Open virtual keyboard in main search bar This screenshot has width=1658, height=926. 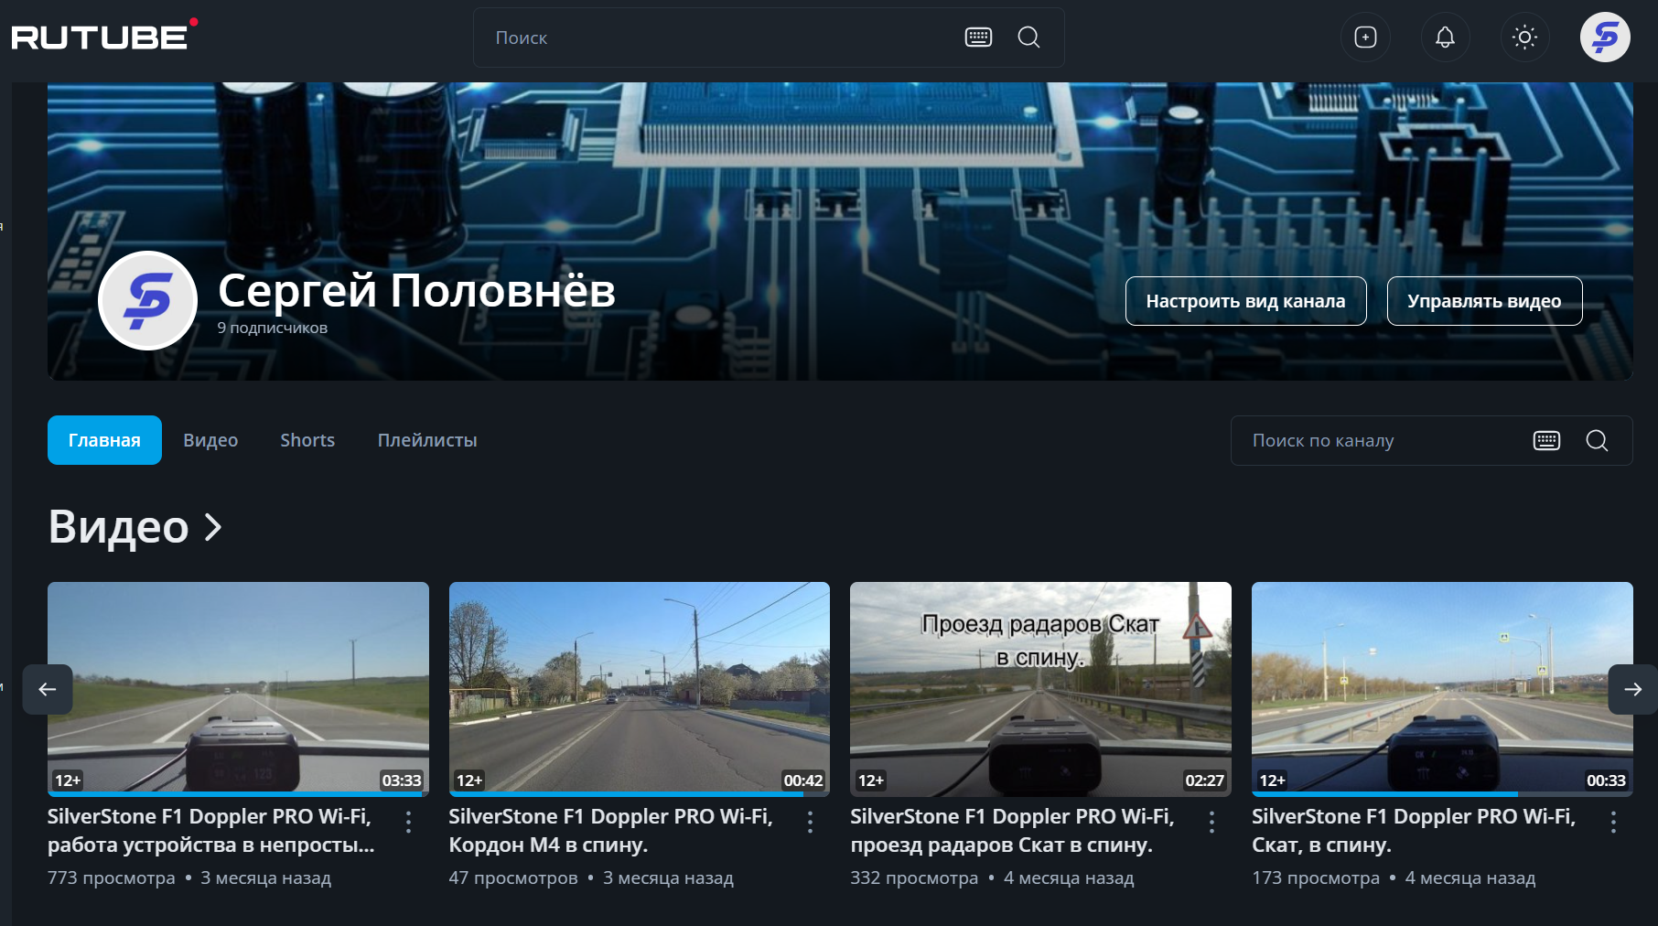tap(978, 38)
